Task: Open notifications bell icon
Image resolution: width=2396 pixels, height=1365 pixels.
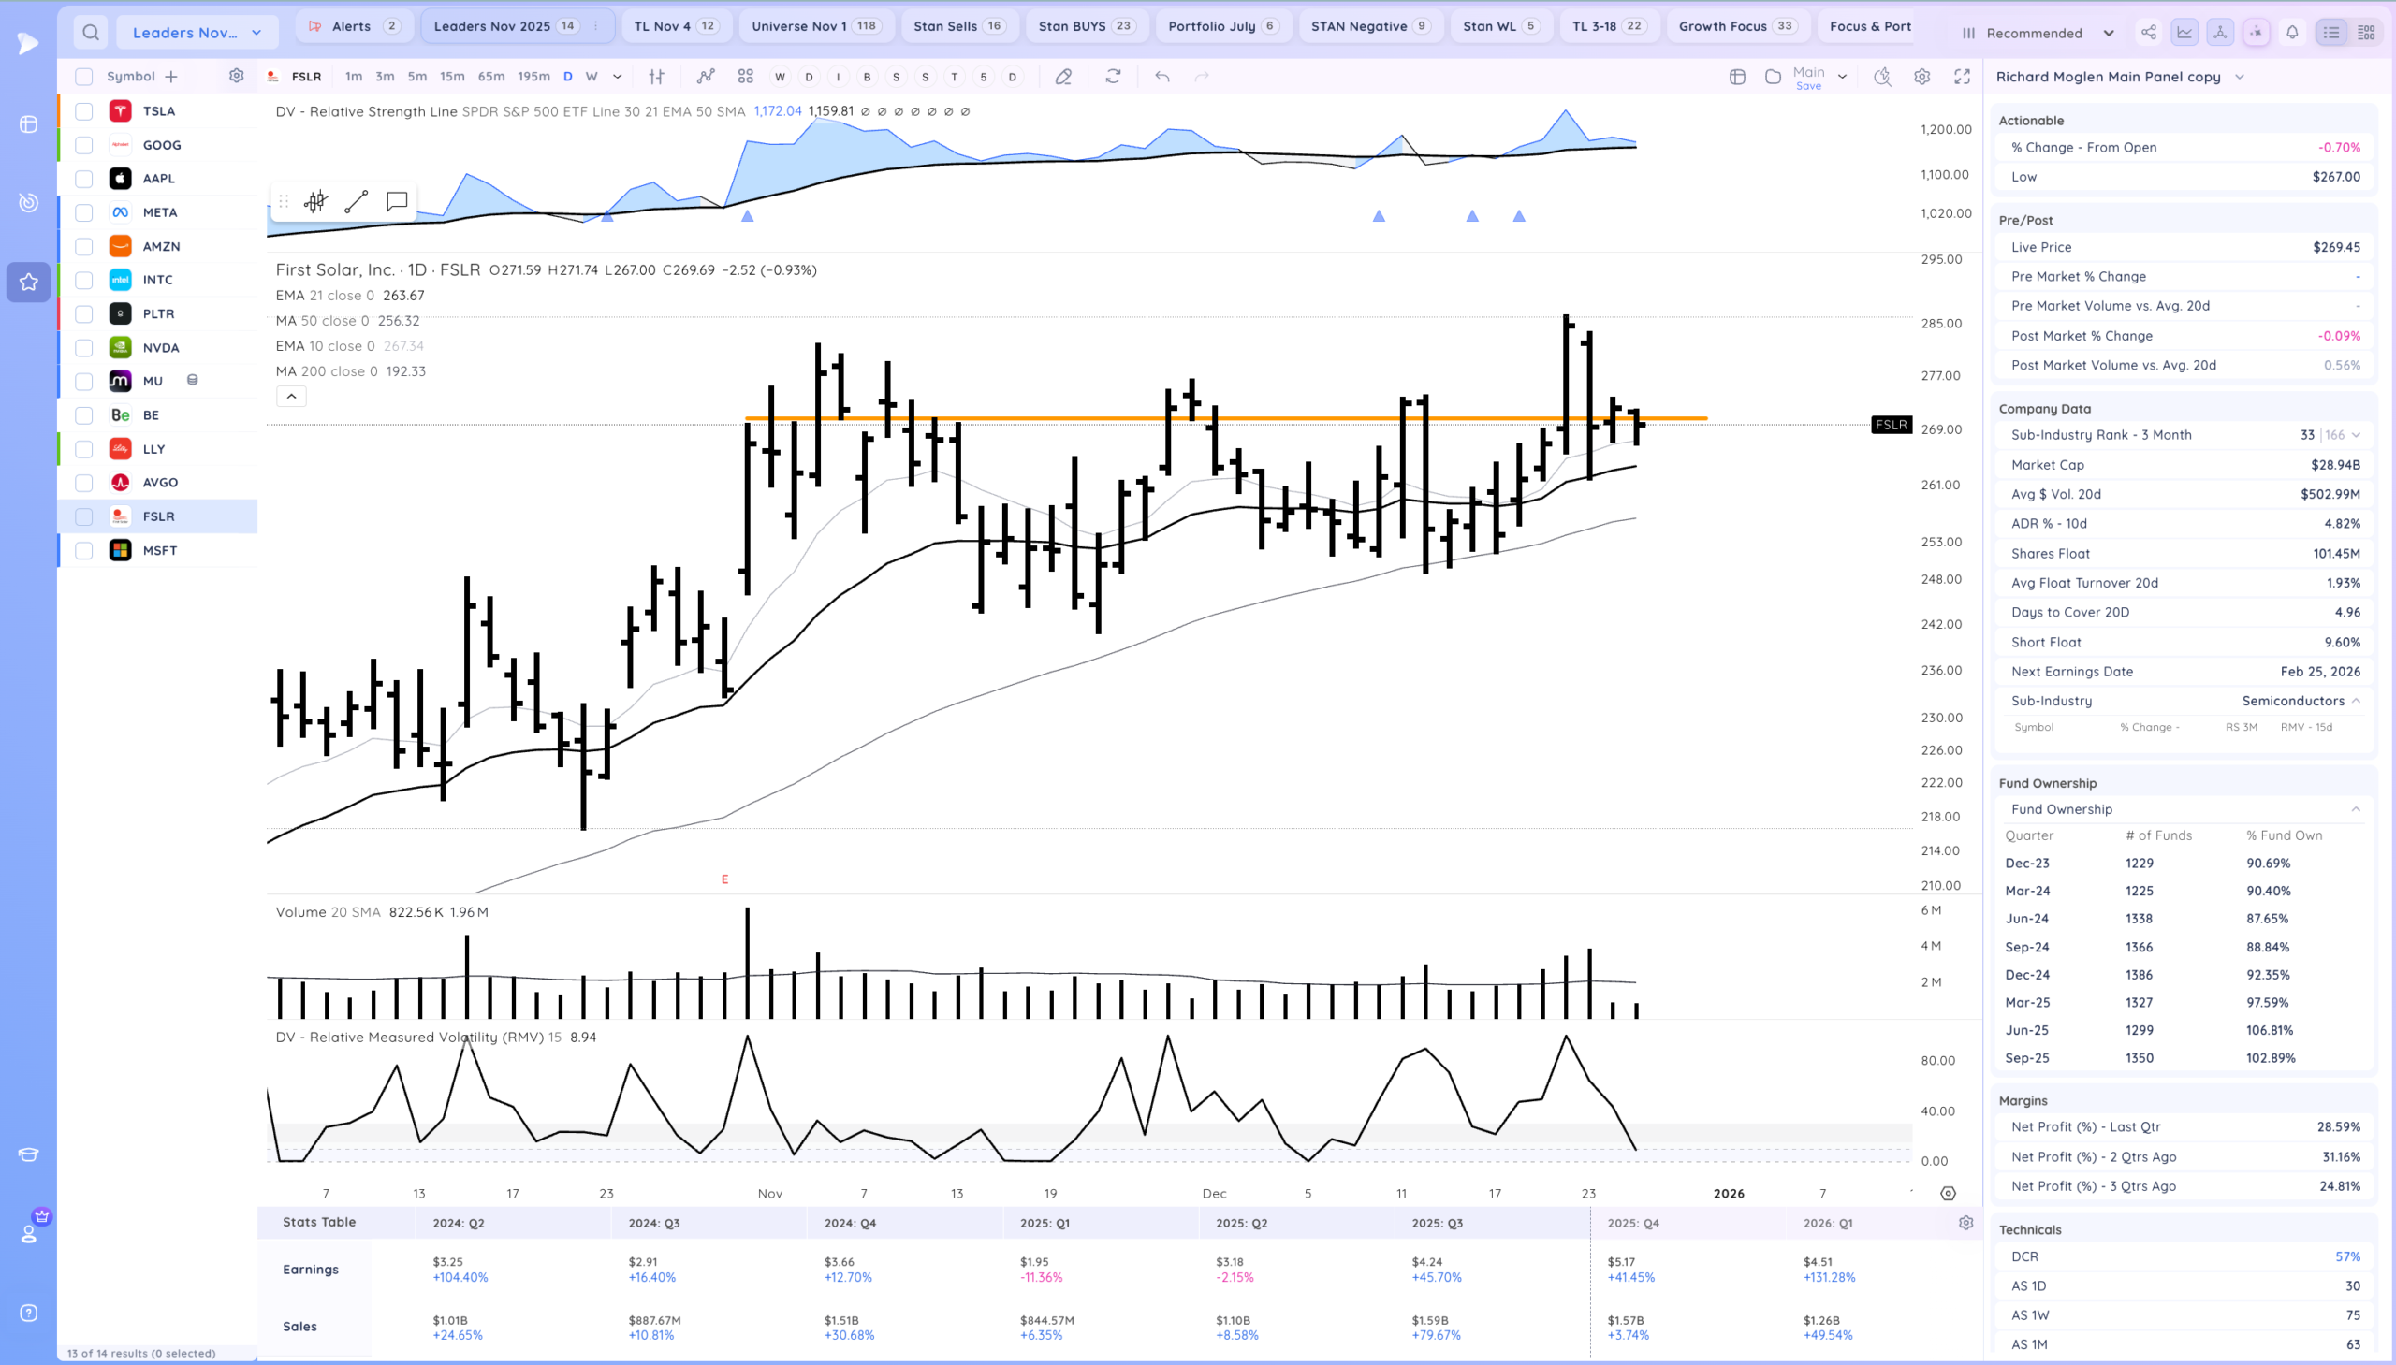Action: pos(2292,33)
